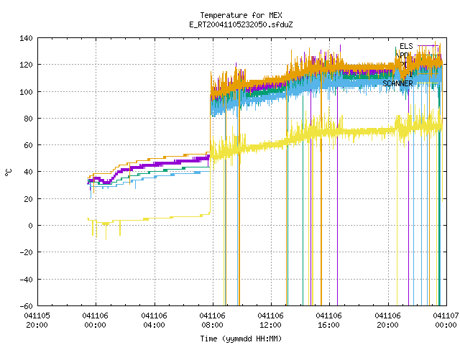The width and height of the screenshot is (460, 345).
Task: Click the 120 y-axis tick label
Action: coord(26,65)
